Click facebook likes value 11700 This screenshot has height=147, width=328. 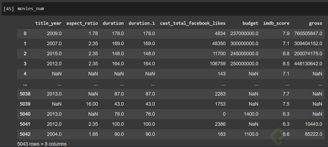click(219, 53)
